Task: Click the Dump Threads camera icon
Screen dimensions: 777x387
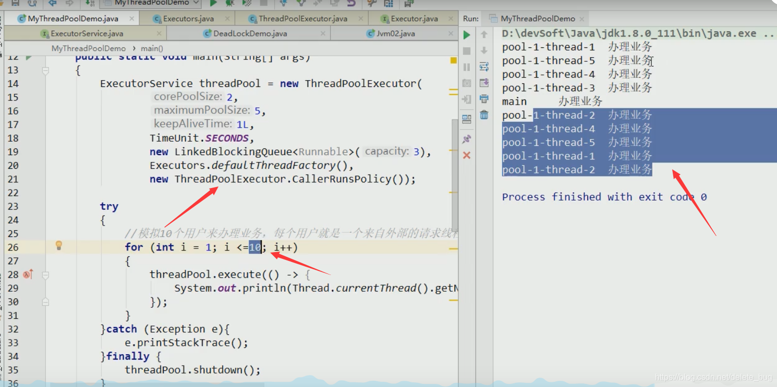Action: coord(467,83)
